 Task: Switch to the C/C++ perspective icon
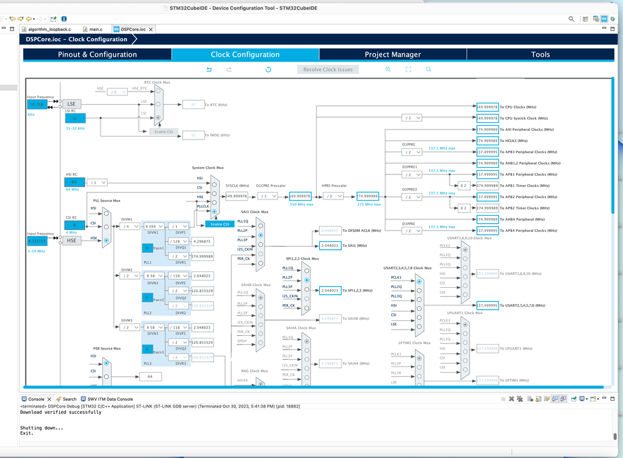click(596, 19)
